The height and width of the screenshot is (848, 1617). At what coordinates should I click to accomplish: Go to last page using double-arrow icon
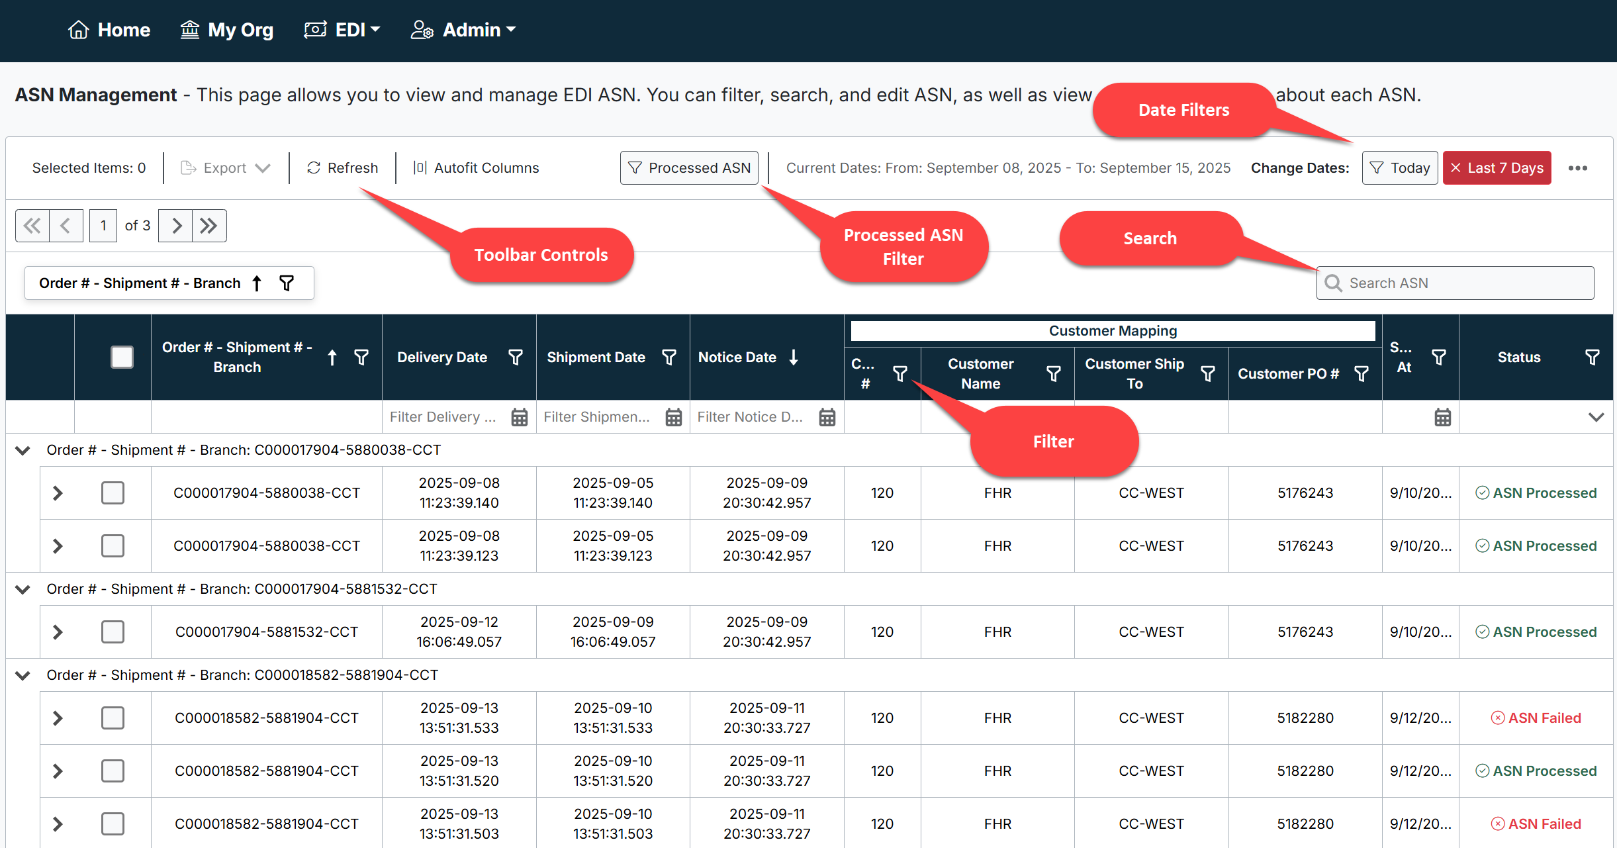[209, 226]
